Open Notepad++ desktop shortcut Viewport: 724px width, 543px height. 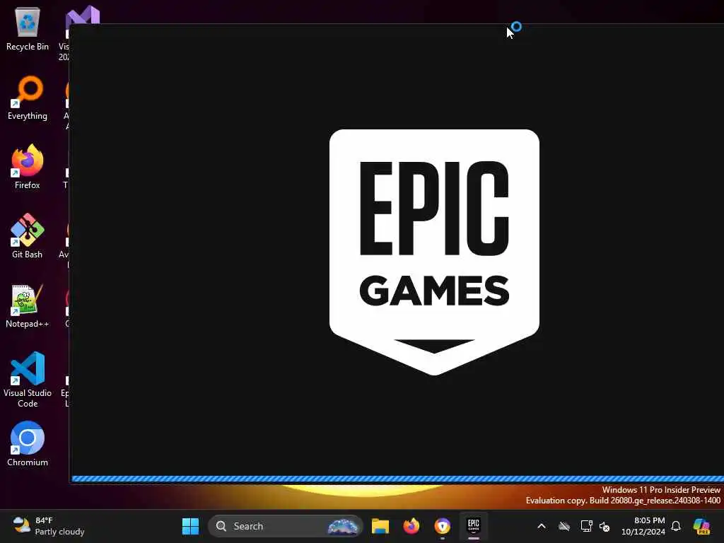(x=28, y=305)
